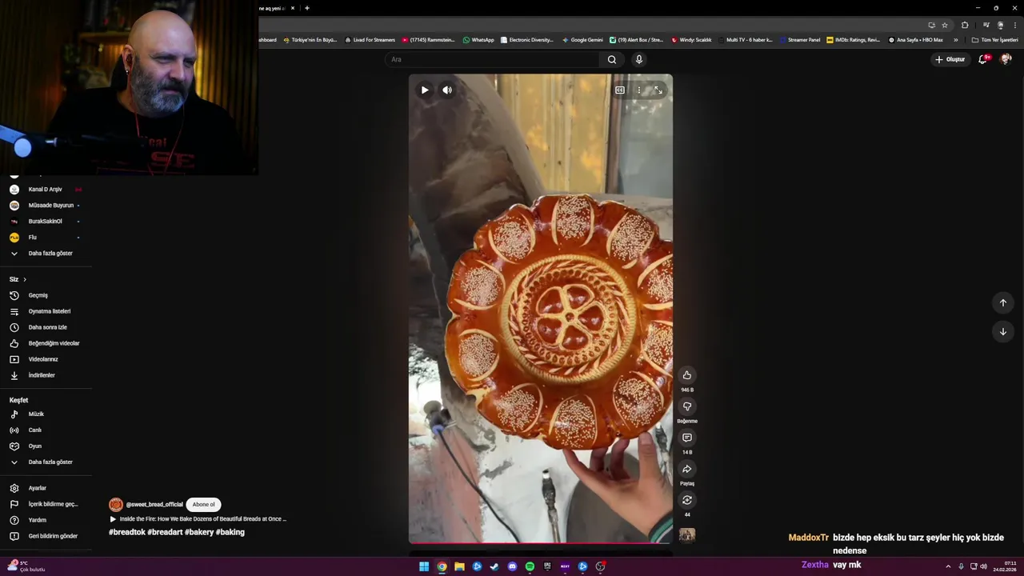Image resolution: width=1024 pixels, height=576 pixels.
Task: Open the Kanal D Arşiv subscription
Action: [46, 190]
